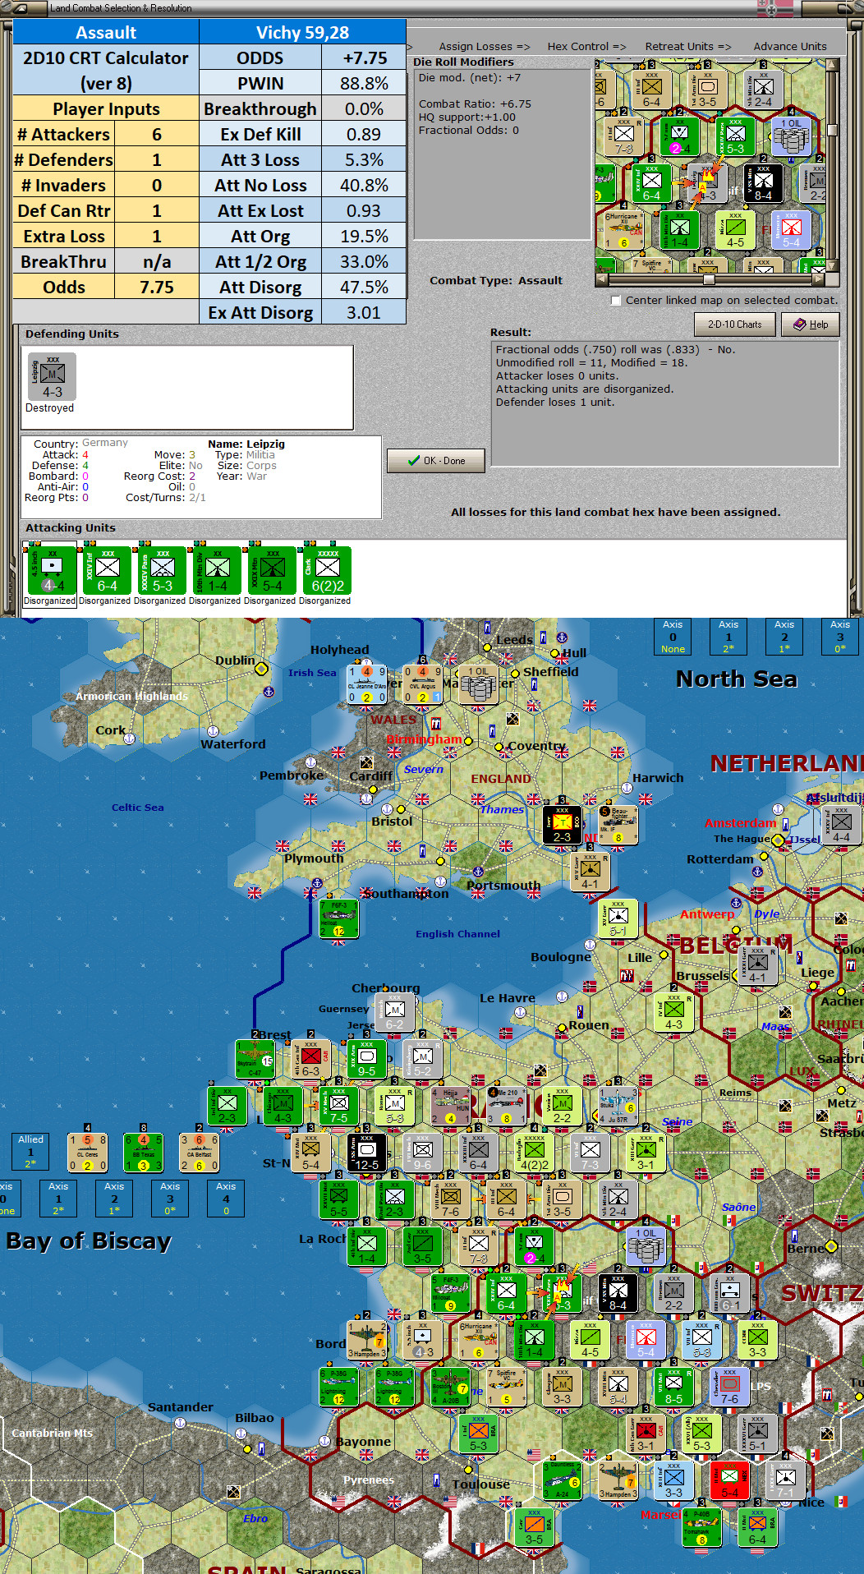
Task: Click the Retreat Units => step
Action: [x=687, y=47]
